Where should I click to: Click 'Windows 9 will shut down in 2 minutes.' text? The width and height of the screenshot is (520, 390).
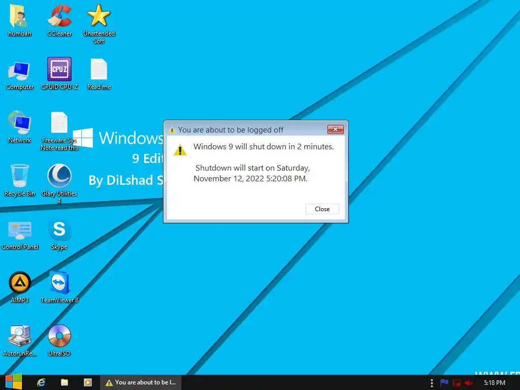(264, 147)
